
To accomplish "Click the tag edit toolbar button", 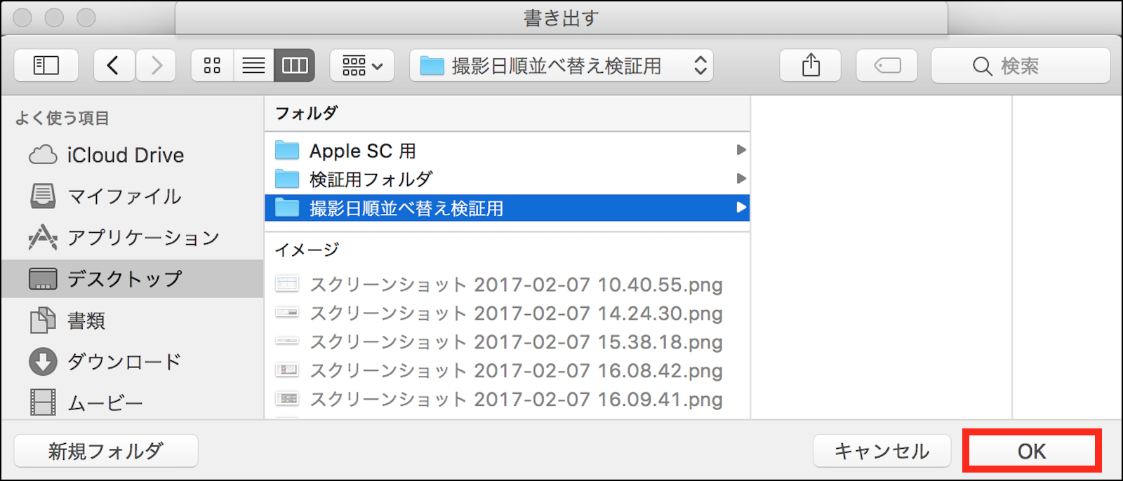I will (887, 66).
